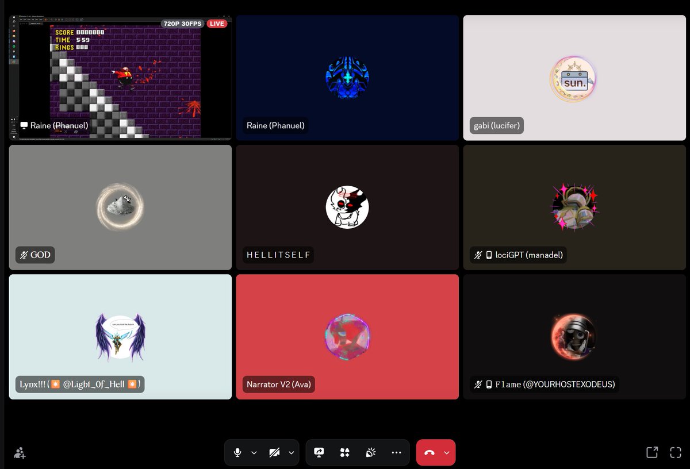
Task: Click the 720P 30FPS quality badge
Action: [183, 24]
